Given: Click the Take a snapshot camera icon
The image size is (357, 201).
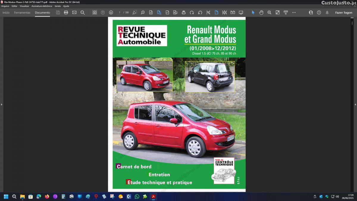Looking at the screenshot, I should [x=95, y=13].
